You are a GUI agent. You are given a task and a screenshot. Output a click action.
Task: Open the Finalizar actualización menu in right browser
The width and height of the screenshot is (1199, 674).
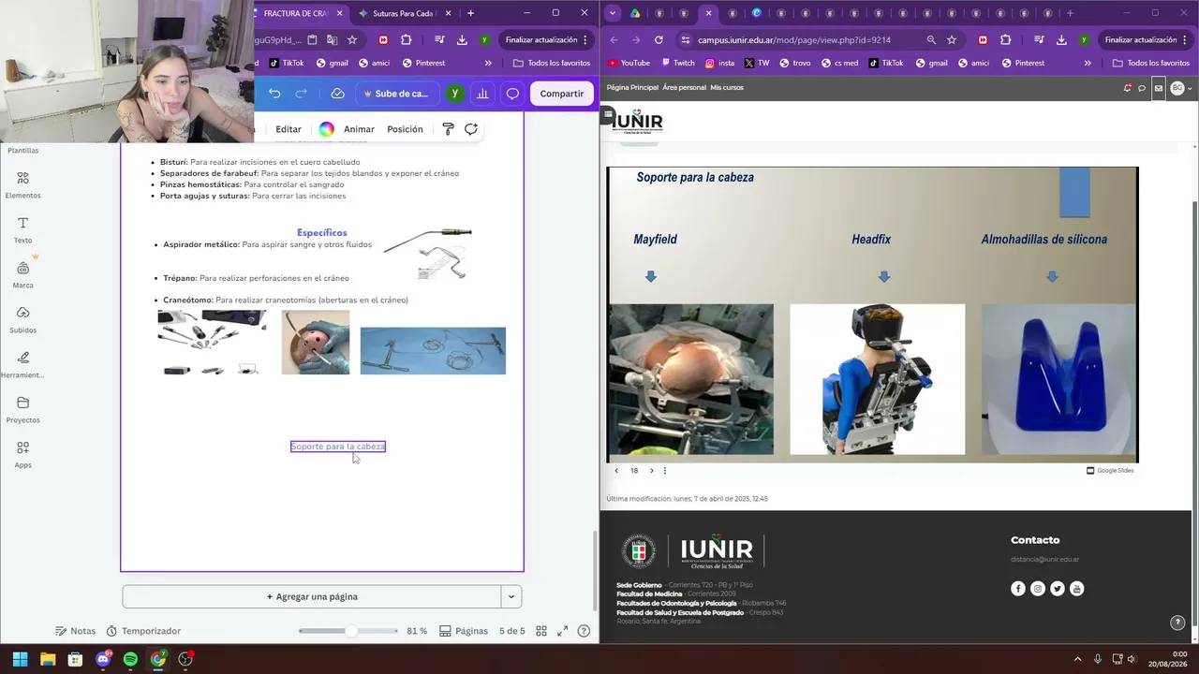pyautogui.click(x=1146, y=40)
